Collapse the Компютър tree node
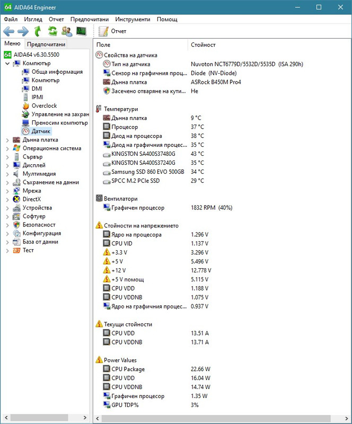 click(7, 64)
